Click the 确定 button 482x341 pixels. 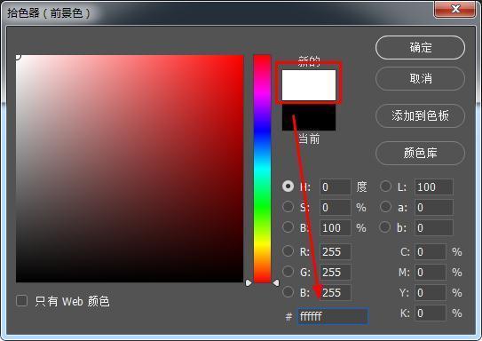pos(420,48)
